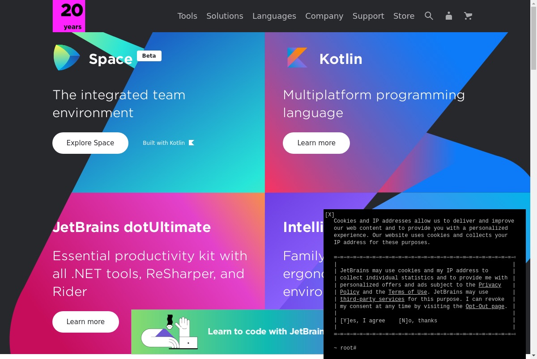The height and width of the screenshot is (359, 537).
Task: Open the Opt-Out page link
Action: point(485,306)
